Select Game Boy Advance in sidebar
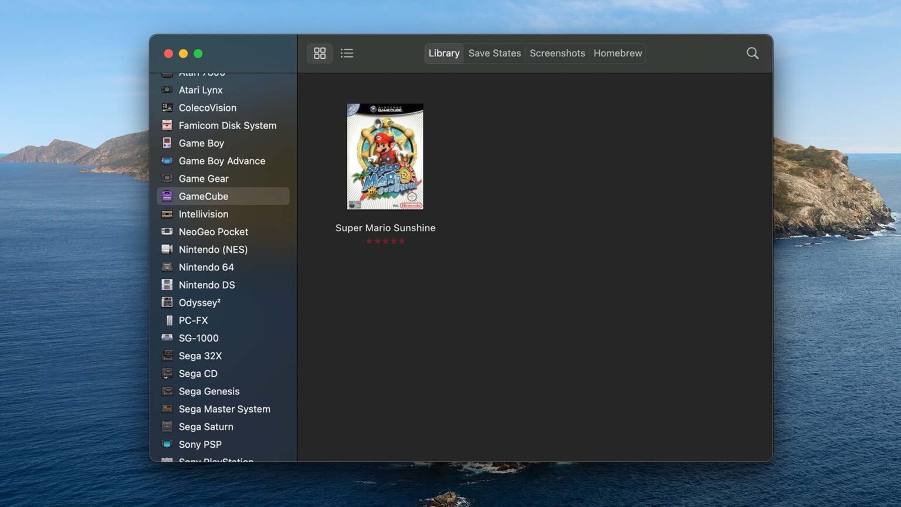The height and width of the screenshot is (507, 901). 222,161
